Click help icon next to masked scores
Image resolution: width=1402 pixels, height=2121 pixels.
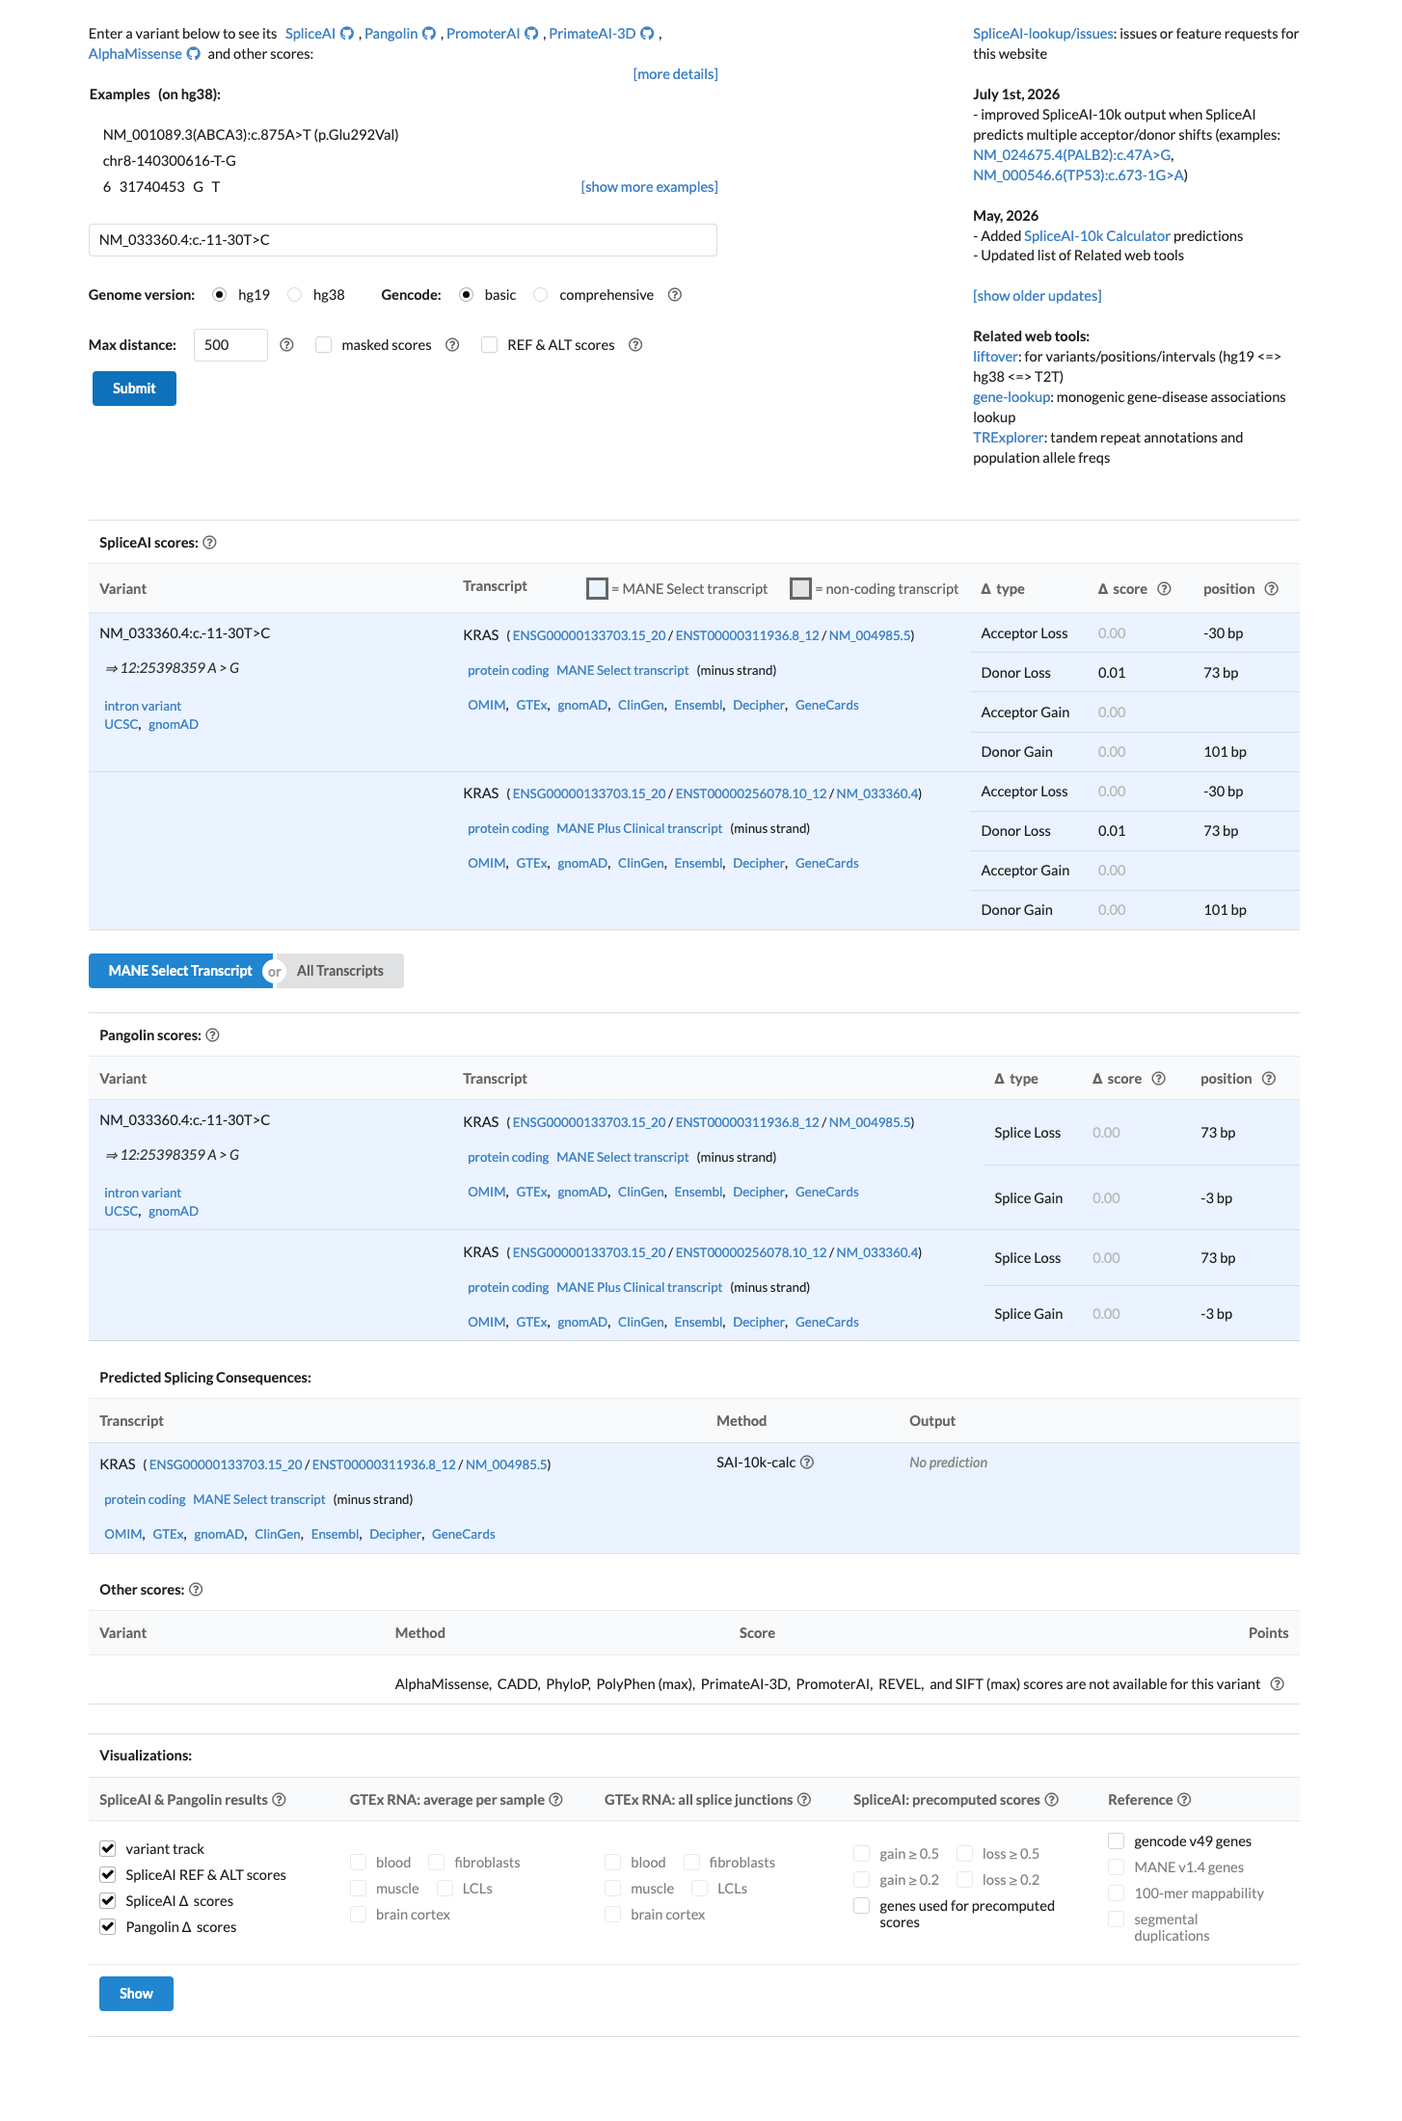click(x=452, y=345)
